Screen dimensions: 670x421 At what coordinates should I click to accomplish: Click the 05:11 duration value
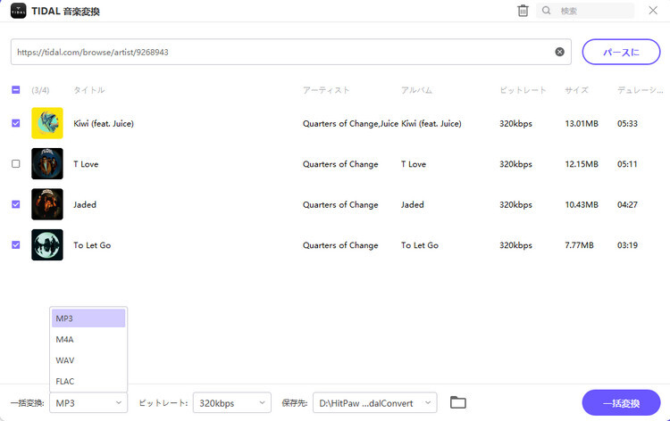[627, 164]
